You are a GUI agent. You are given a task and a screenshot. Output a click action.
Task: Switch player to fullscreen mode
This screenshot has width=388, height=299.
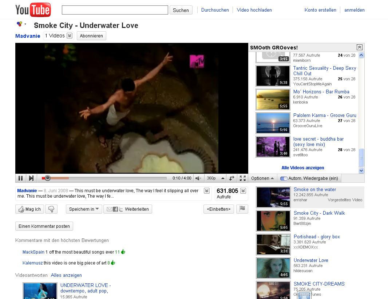[x=243, y=178]
